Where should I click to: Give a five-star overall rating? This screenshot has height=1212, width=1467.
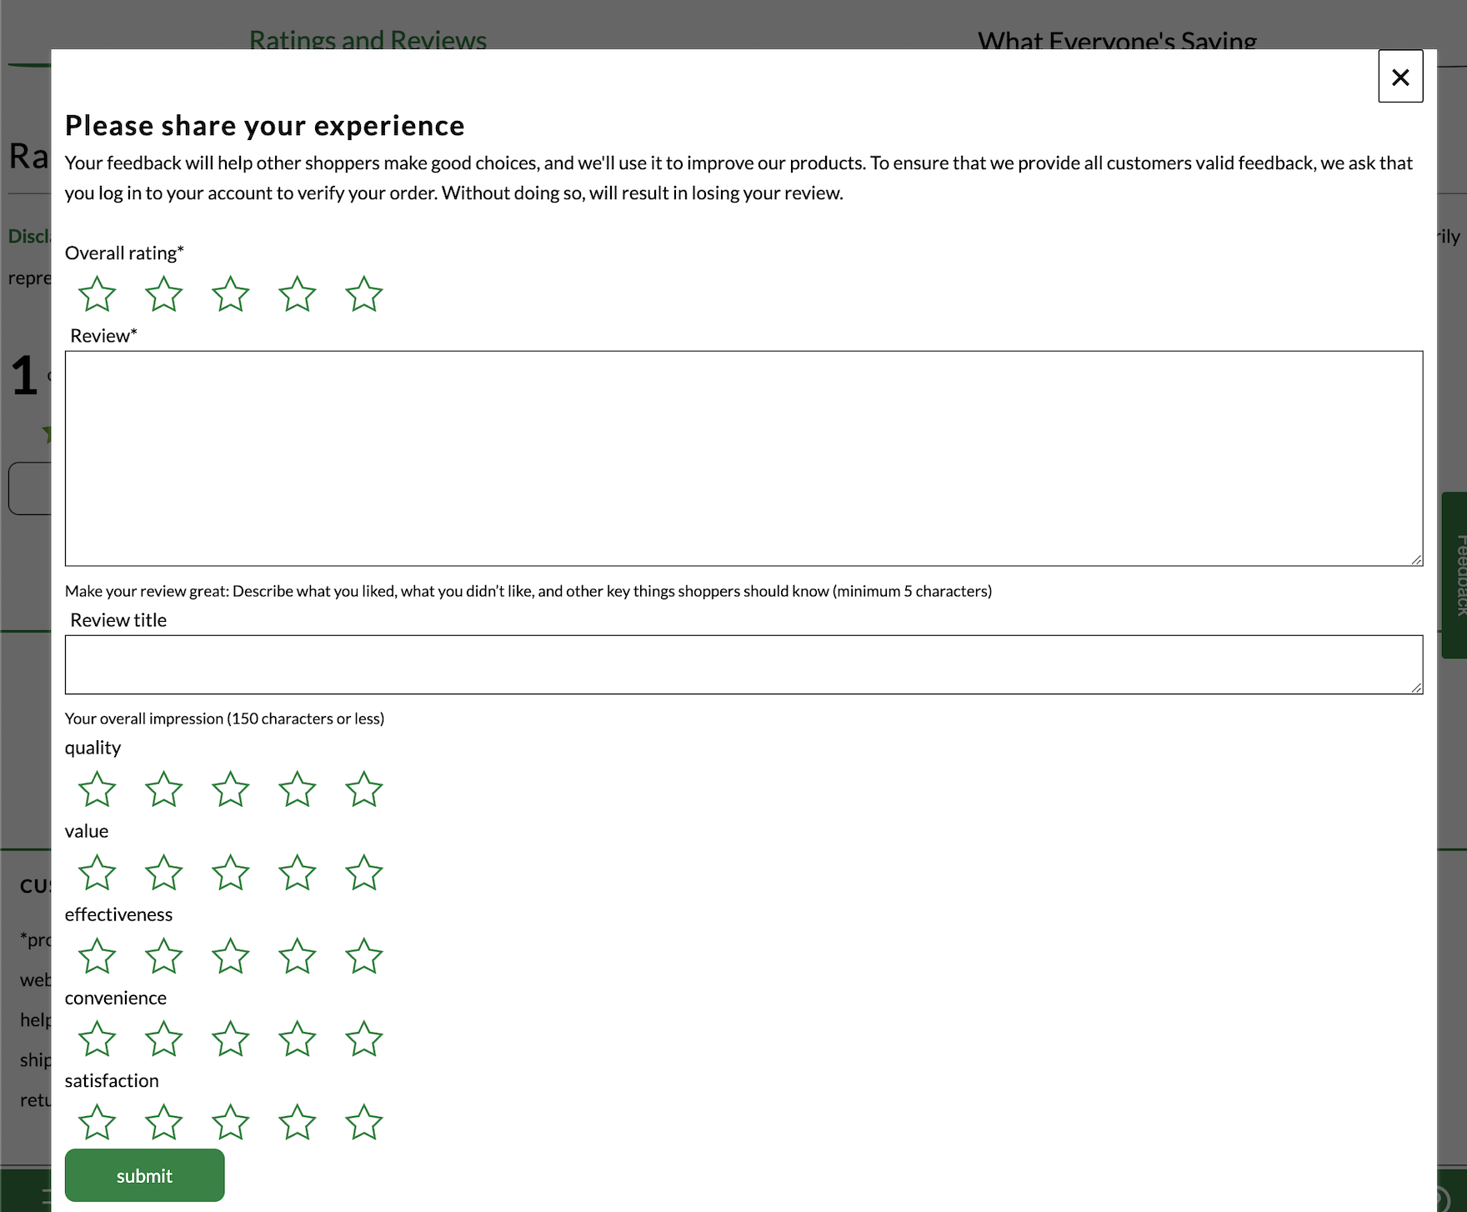(x=363, y=294)
